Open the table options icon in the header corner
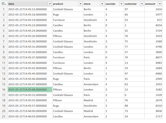Viewport: 166px width, 123px height. [x=4, y=4]
